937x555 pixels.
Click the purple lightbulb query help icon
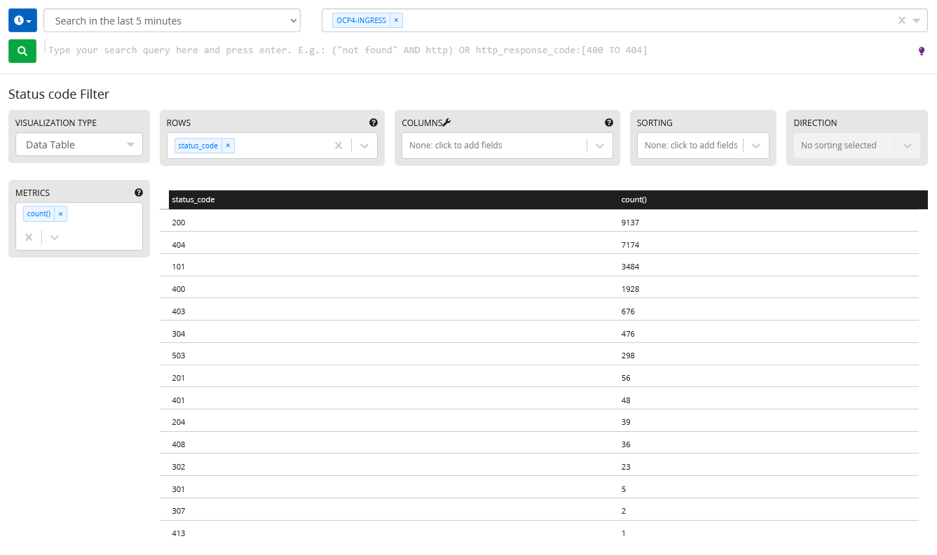tap(922, 51)
